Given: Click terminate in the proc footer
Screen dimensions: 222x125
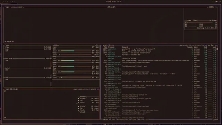Looking at the screenshot, I should coord(121,120).
